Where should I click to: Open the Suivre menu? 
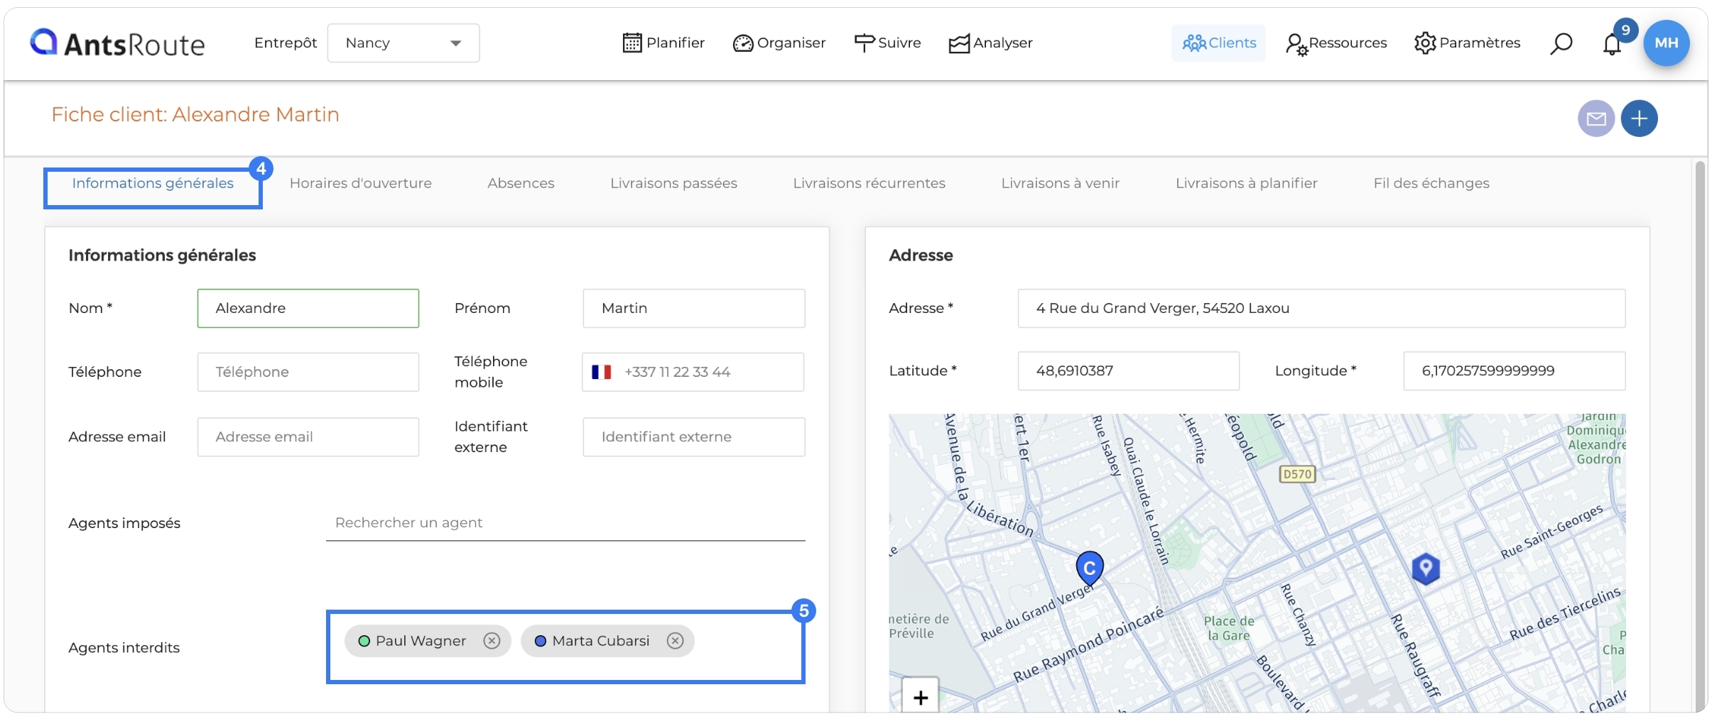887,43
